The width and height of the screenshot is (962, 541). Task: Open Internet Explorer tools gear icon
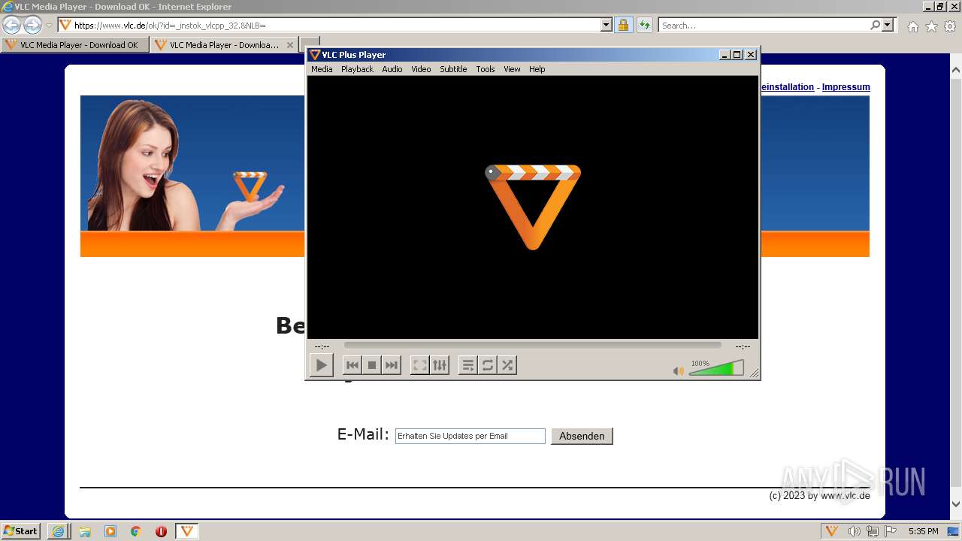click(950, 26)
